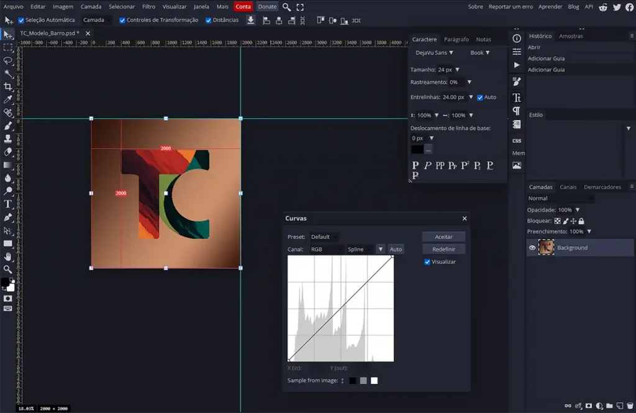Open the Book font style dropdown

480,53
